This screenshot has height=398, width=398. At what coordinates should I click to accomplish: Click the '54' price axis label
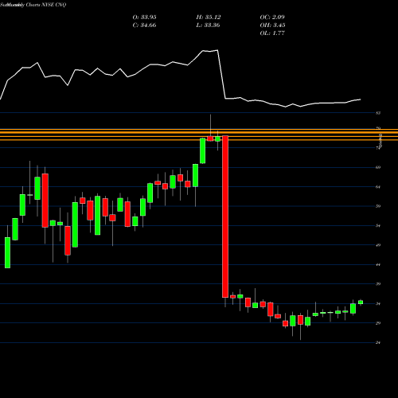point(378,226)
